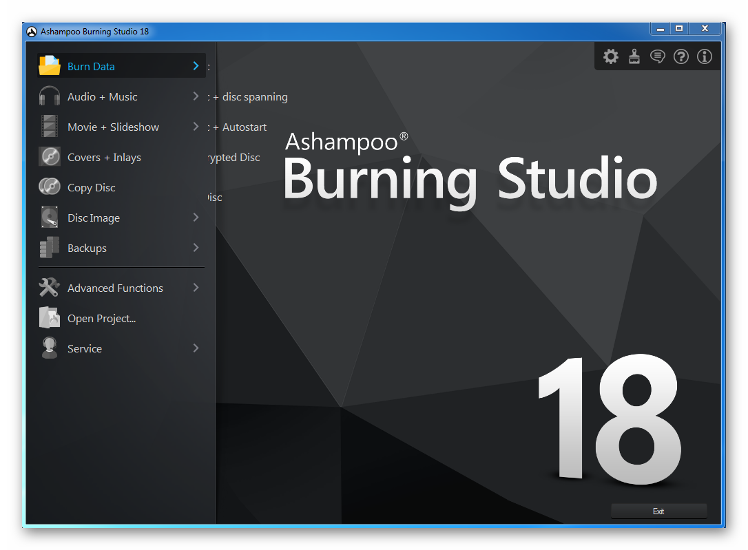Open the Backups menu entry
This screenshot has width=748, height=550.
(121, 247)
